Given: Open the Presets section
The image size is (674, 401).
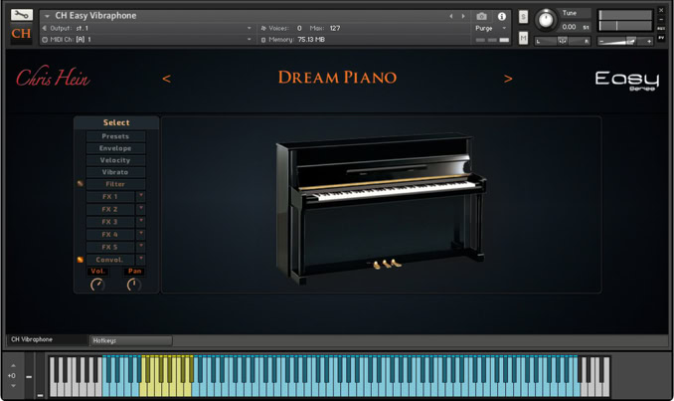Looking at the screenshot, I should [x=115, y=136].
